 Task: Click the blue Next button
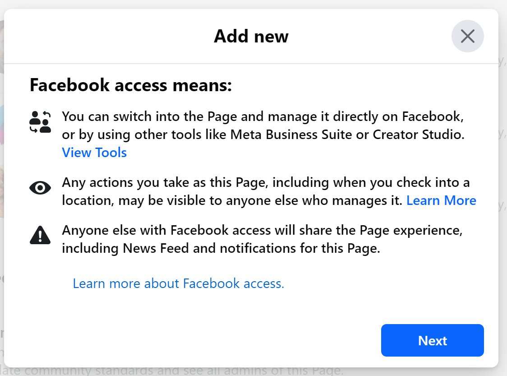(x=432, y=340)
